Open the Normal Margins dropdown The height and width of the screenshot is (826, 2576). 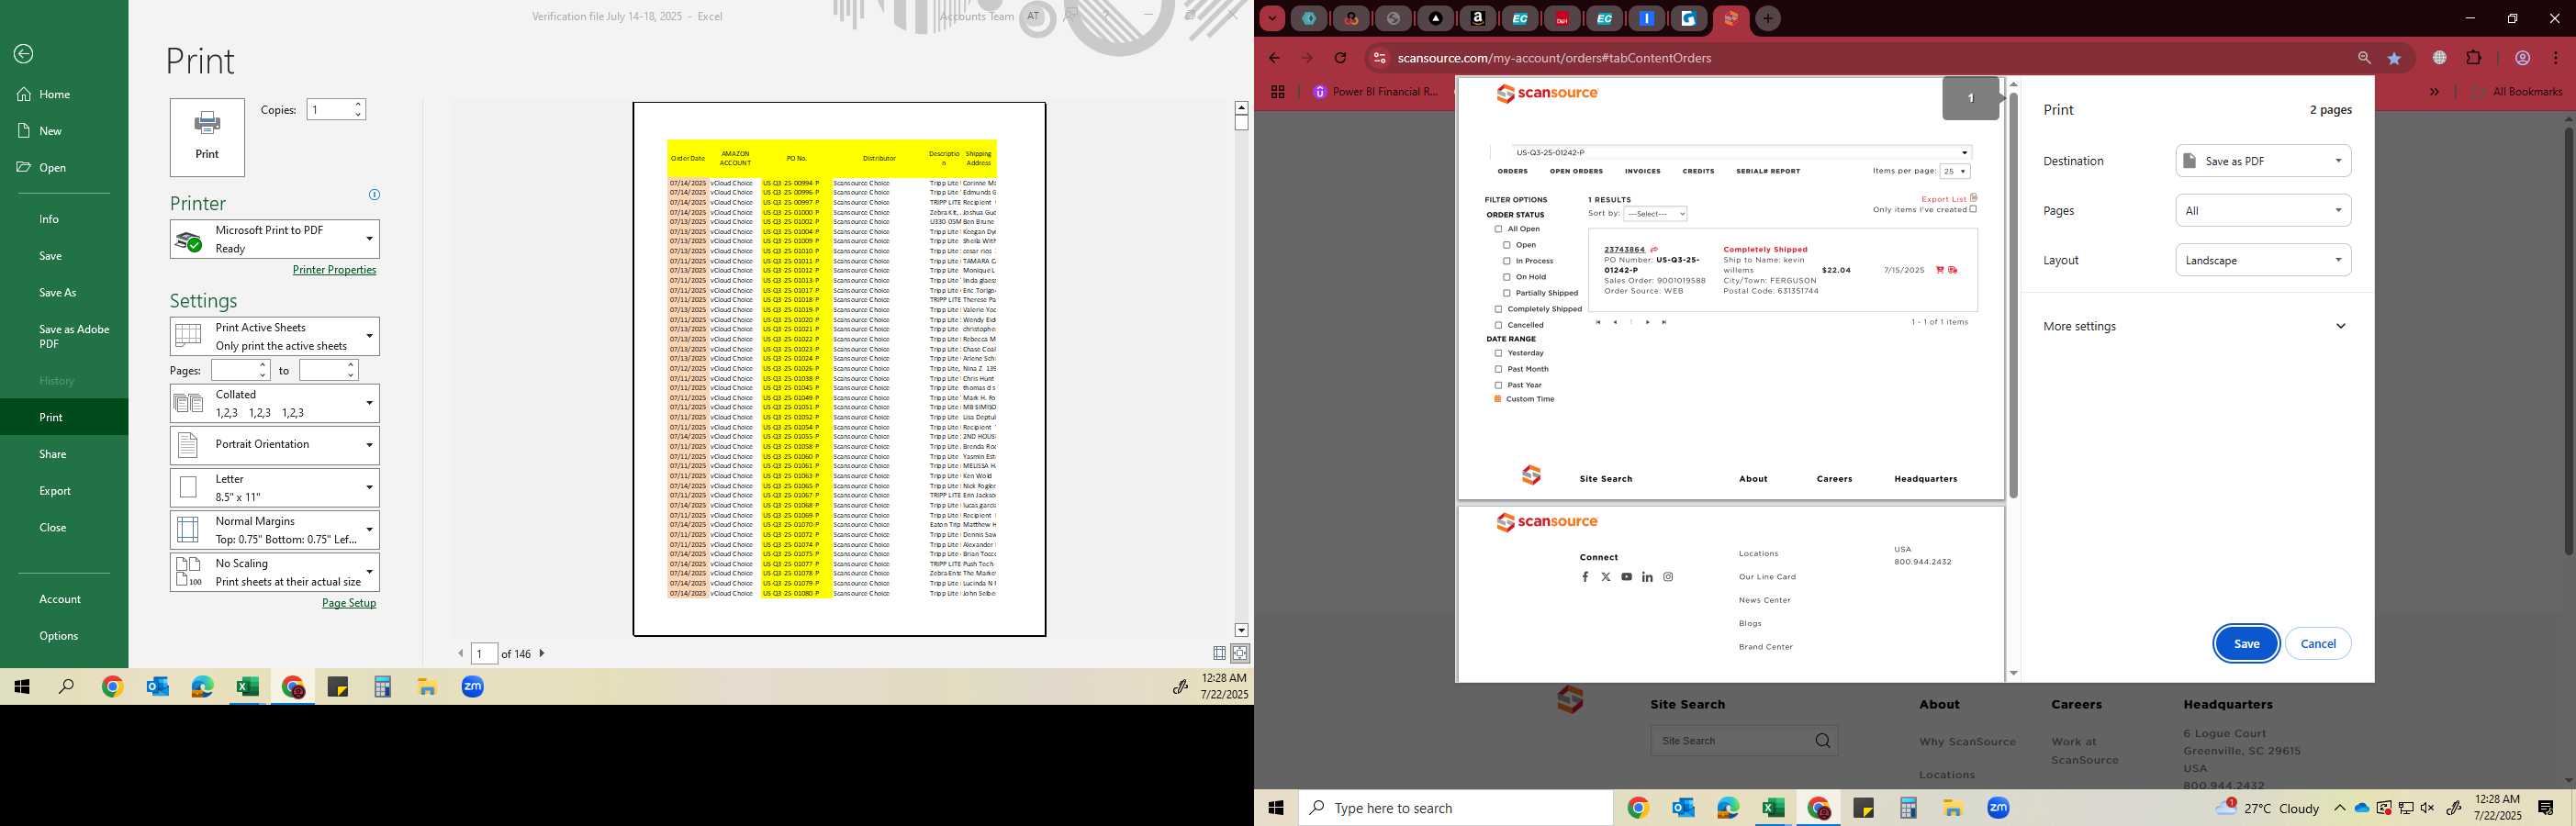click(275, 530)
